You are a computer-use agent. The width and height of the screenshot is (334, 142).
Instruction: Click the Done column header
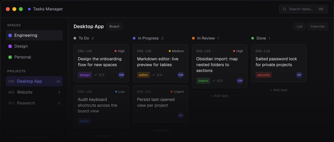click(x=261, y=38)
